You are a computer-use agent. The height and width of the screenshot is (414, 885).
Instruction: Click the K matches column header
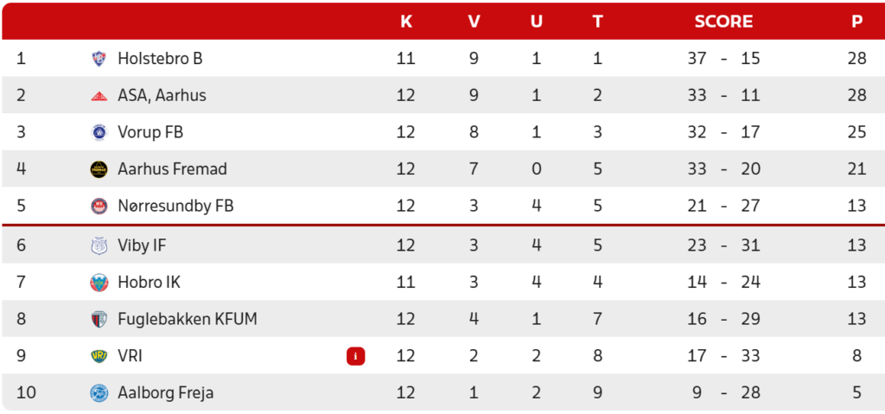tap(406, 22)
